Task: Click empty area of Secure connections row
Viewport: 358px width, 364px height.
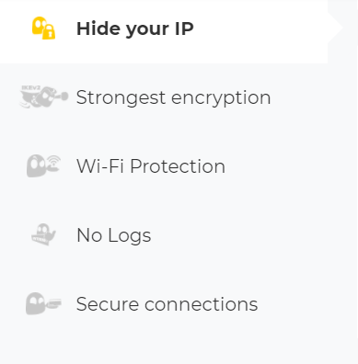Action: click(306, 304)
